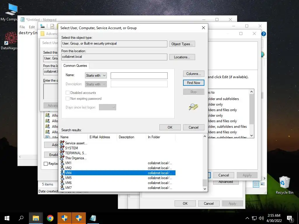Open the notification center icon

pos(290,219)
